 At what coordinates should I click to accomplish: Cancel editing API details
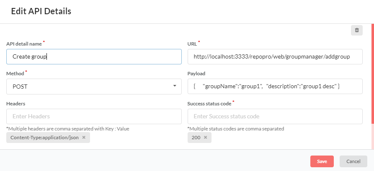[x=353, y=161]
